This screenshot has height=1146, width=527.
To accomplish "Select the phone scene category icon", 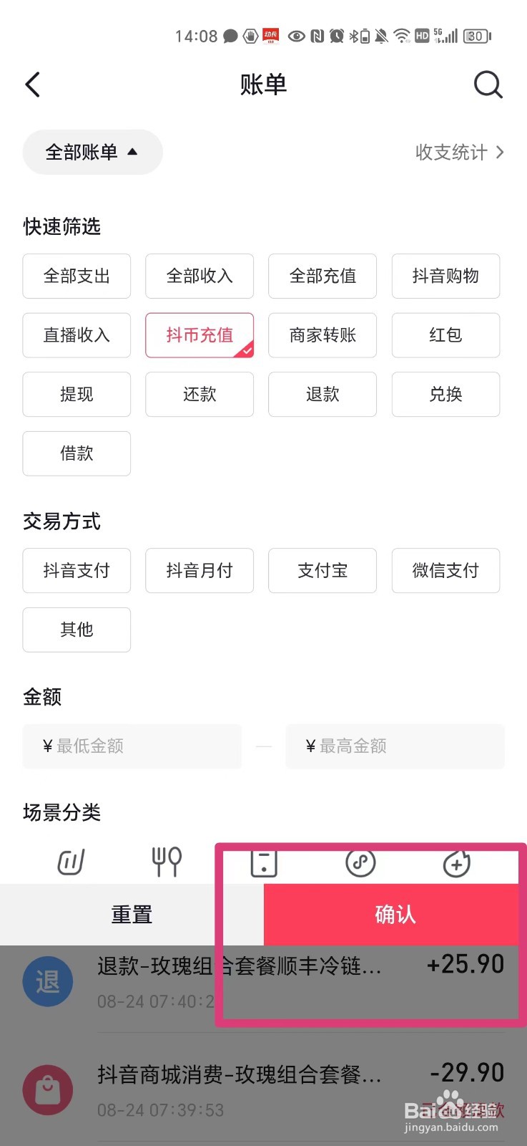I will click(264, 863).
